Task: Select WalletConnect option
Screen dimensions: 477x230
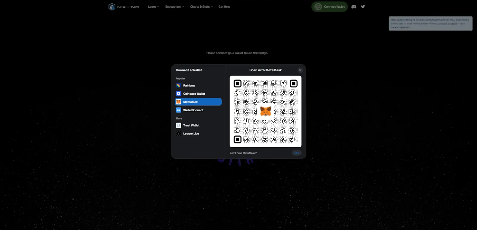Action: pos(198,110)
